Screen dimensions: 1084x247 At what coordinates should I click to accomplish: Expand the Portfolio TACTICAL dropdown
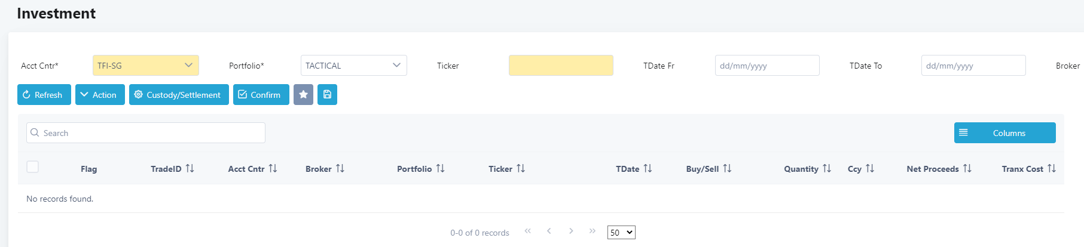click(354, 65)
